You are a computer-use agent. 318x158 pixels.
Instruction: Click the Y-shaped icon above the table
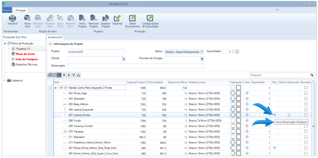coord(74,75)
